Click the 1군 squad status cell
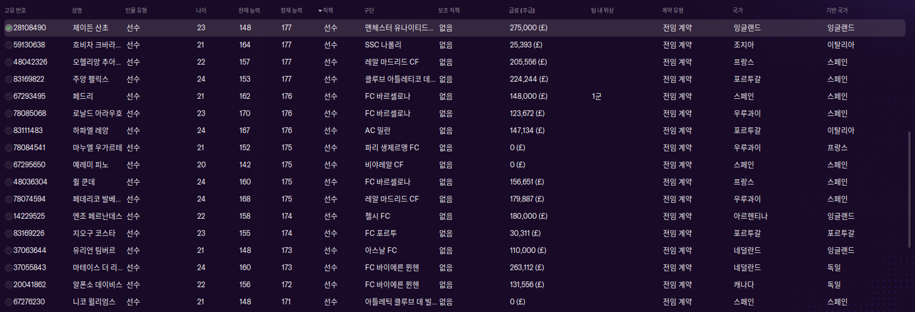The image size is (915, 312). click(597, 96)
